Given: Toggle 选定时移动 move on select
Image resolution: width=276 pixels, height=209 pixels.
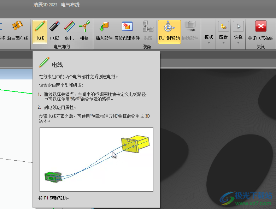Looking at the screenshot, I should coord(169,32).
